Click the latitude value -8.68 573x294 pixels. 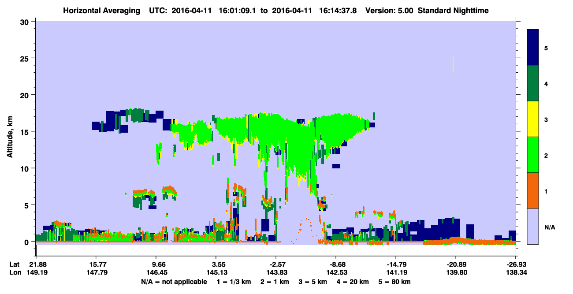click(336, 264)
